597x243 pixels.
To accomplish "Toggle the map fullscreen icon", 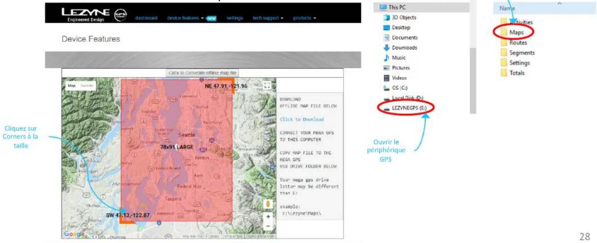I will click(266, 85).
